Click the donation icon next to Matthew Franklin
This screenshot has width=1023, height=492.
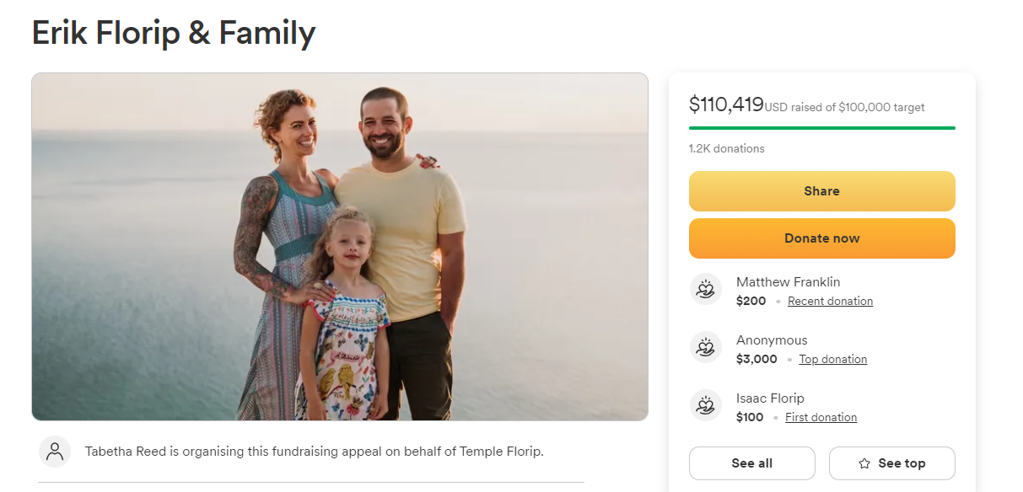(706, 290)
